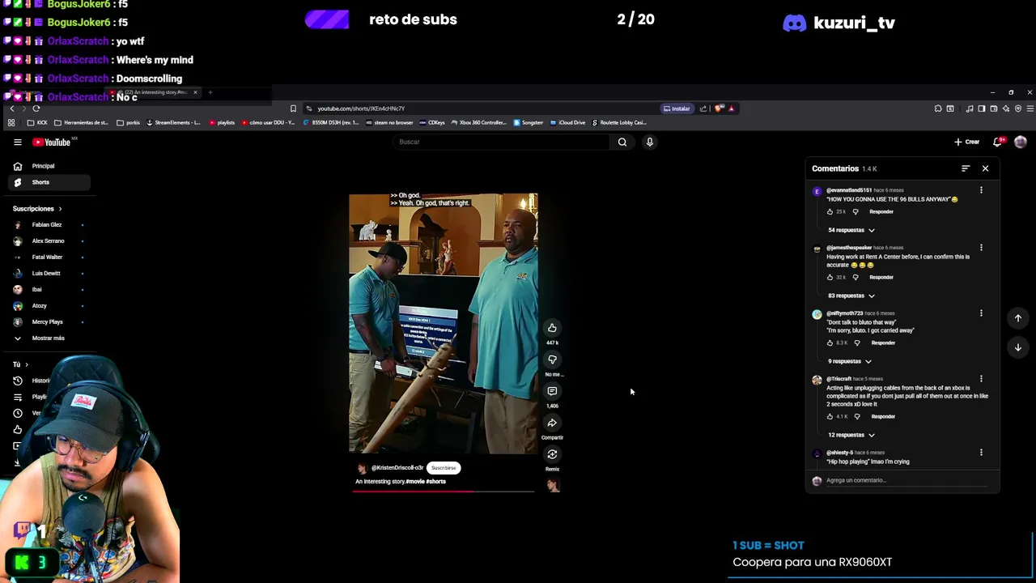This screenshot has width=1036, height=583.
Task: Expand the Suscripciones section chevron
Action: click(x=60, y=209)
